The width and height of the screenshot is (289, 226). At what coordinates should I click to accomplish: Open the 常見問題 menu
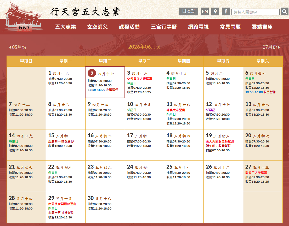(230, 27)
